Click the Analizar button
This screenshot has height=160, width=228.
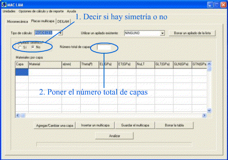tap(114, 136)
